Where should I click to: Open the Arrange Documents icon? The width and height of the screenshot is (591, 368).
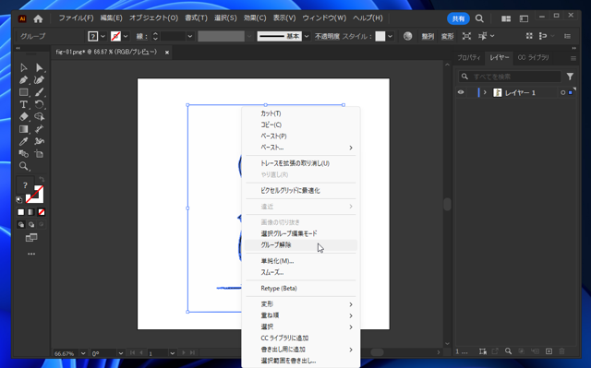pyautogui.click(x=506, y=18)
